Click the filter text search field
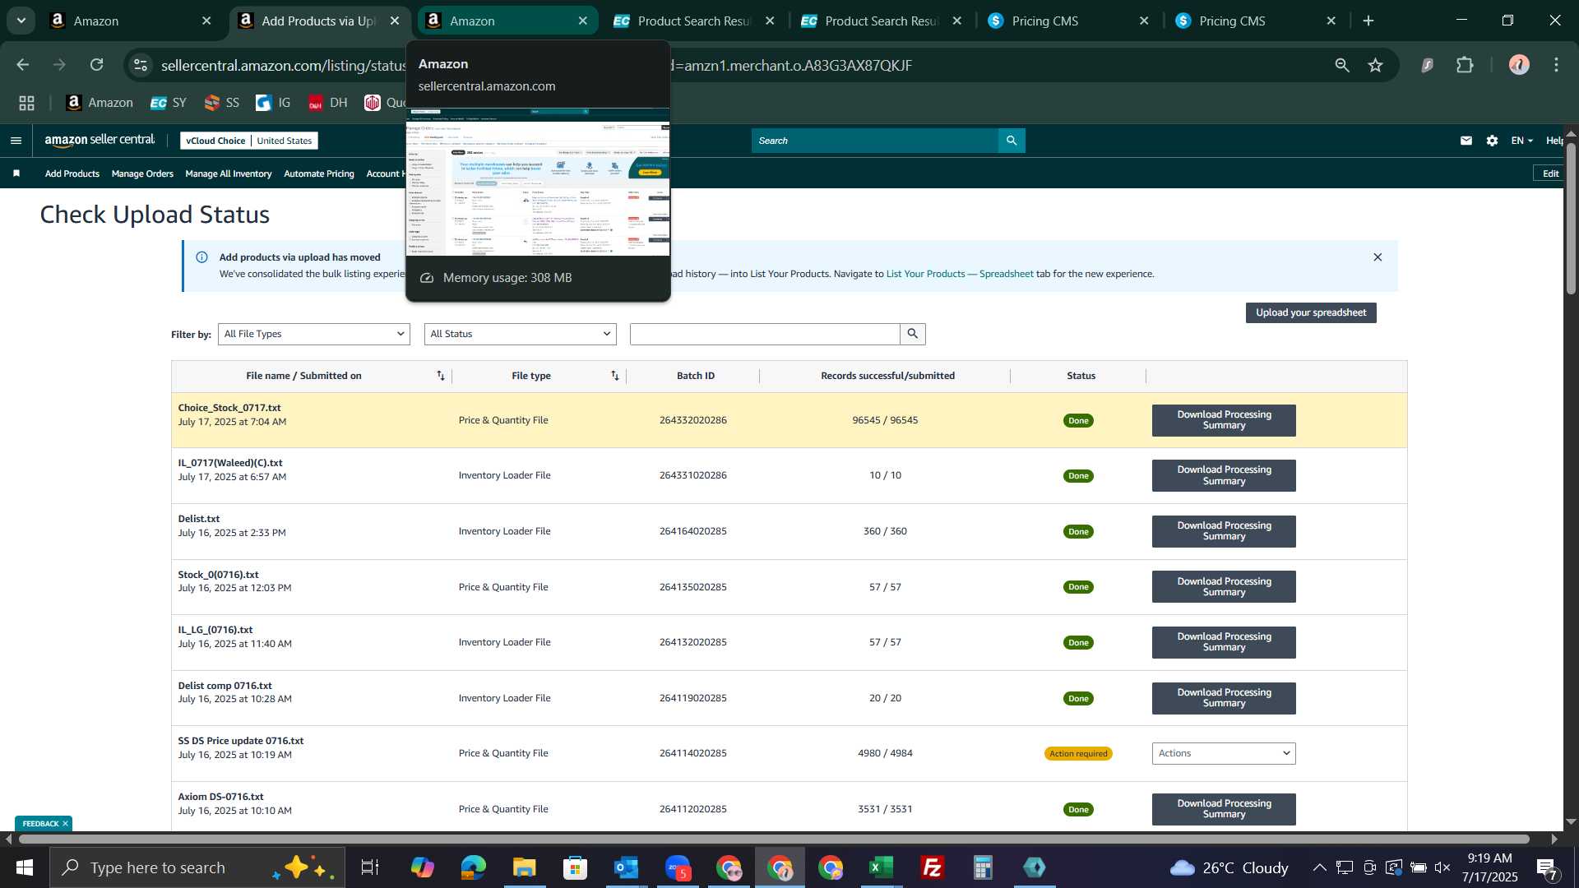The height and width of the screenshot is (888, 1579). [765, 334]
